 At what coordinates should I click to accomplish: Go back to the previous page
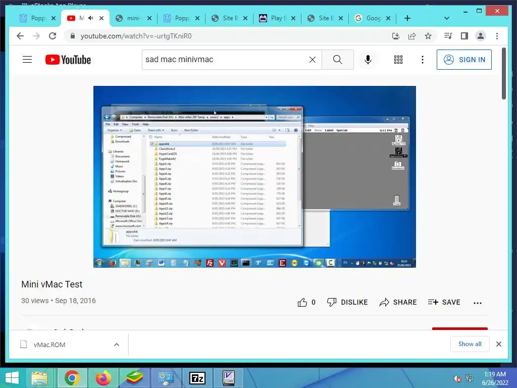pyautogui.click(x=20, y=36)
